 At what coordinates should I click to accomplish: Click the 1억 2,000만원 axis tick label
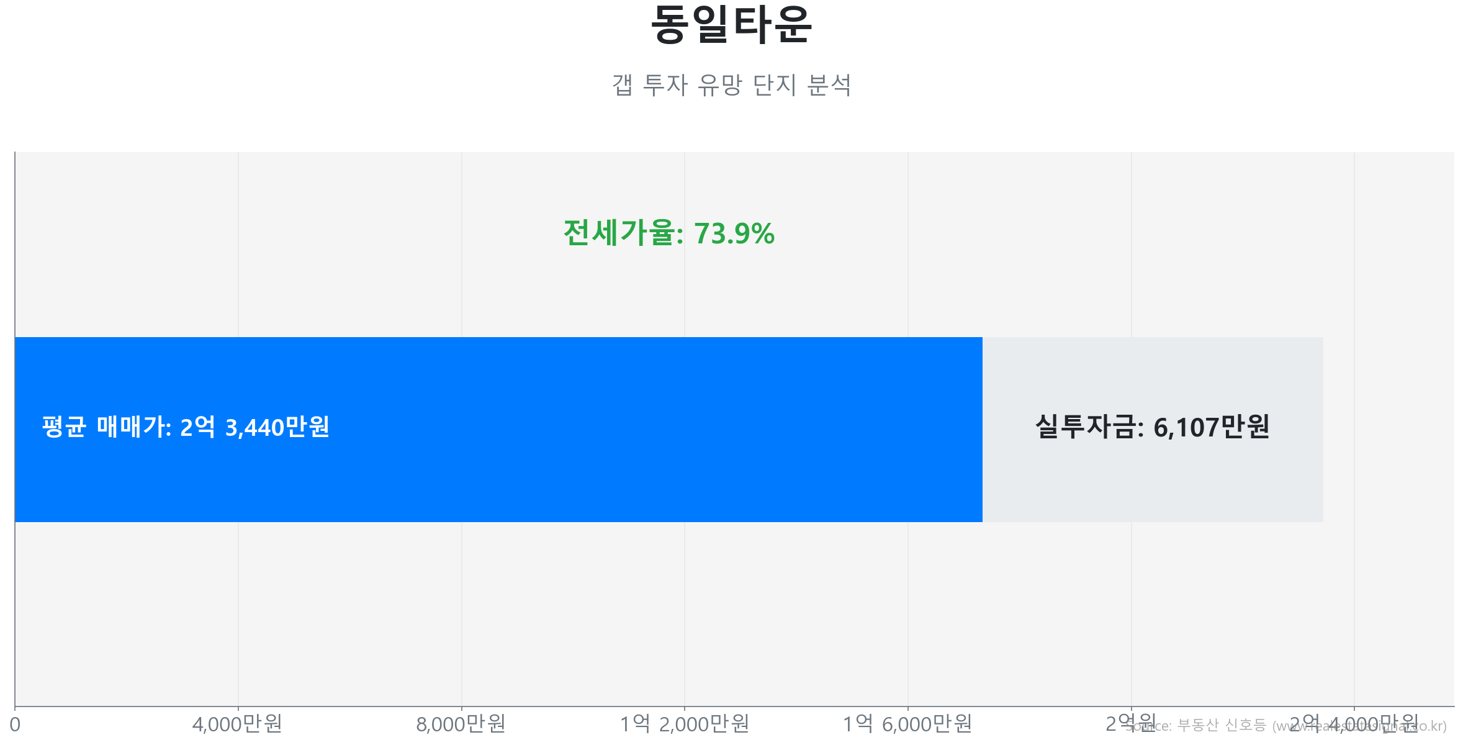pos(684,724)
